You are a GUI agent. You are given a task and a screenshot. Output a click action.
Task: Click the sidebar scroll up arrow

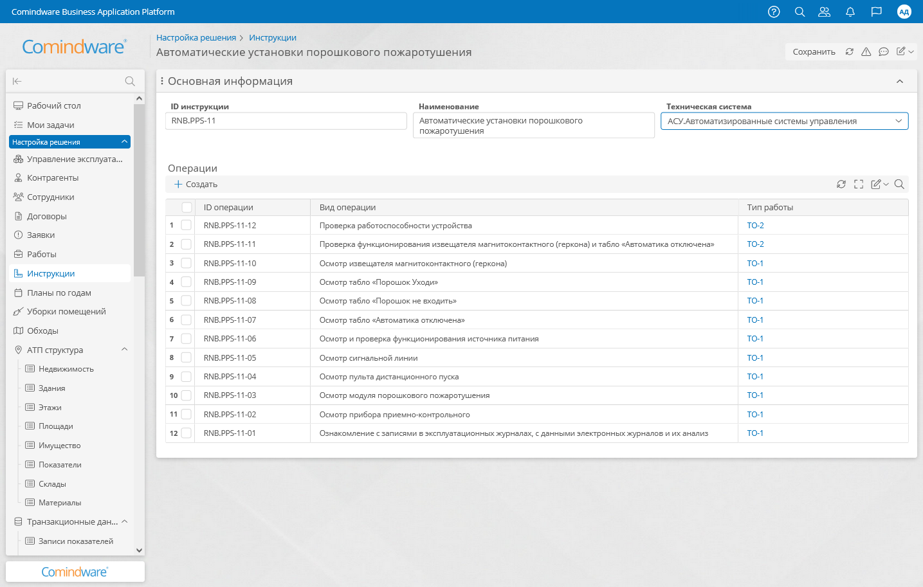coord(139,98)
